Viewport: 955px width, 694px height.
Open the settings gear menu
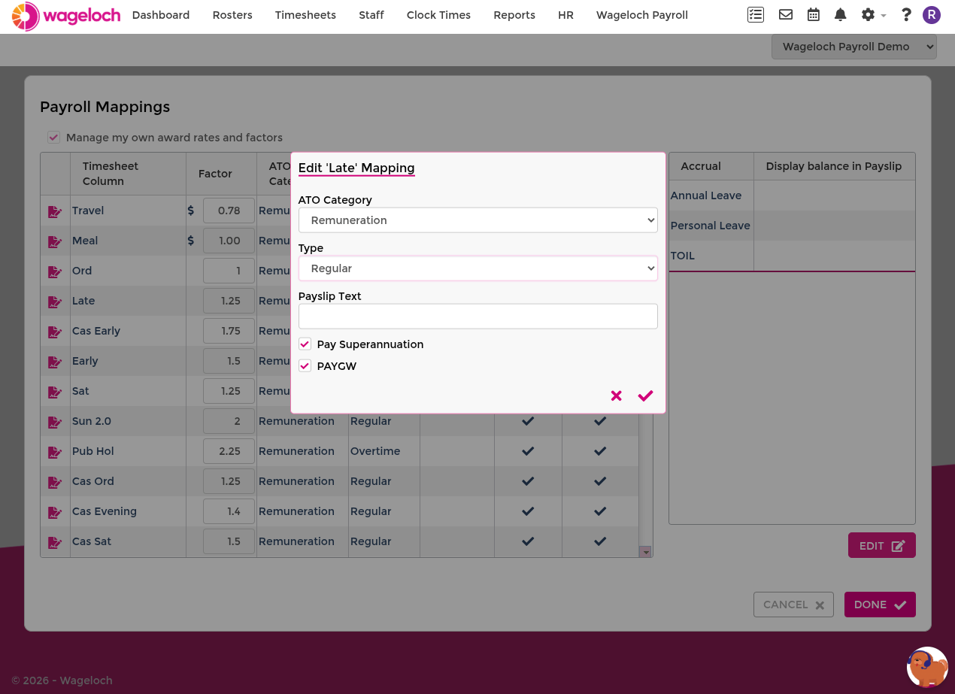point(873,15)
